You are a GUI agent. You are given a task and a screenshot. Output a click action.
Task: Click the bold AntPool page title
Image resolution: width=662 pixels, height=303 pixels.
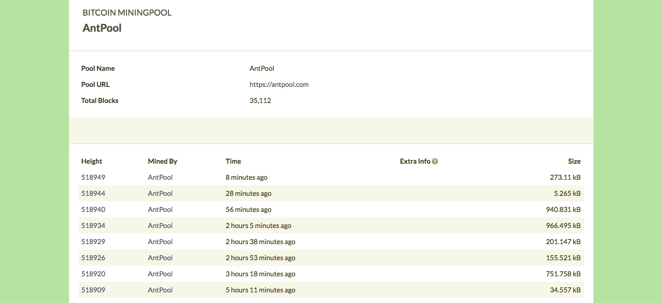coord(102,28)
